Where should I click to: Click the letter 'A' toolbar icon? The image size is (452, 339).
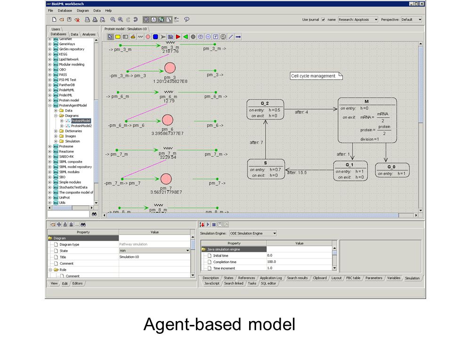(153, 20)
